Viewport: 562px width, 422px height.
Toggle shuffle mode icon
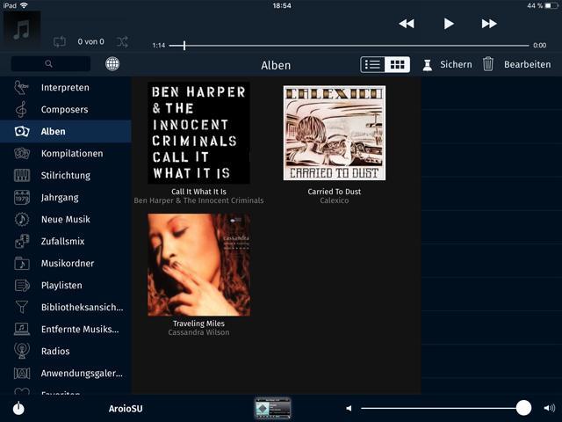122,41
